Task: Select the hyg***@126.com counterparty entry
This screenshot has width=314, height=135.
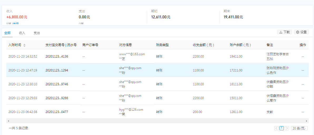Action: (x=131, y=110)
